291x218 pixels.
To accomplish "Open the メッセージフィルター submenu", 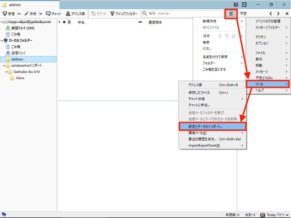I will pos(268,27).
